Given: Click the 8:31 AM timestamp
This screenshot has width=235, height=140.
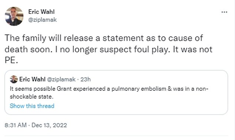Looking at the screenshot, I should (16, 125).
